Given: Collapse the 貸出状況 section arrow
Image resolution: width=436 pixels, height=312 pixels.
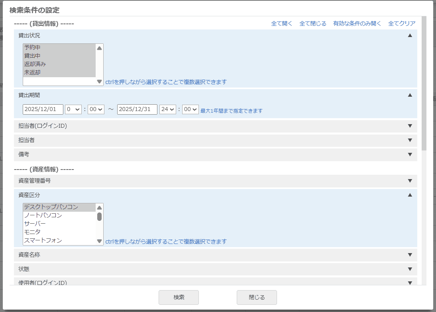Looking at the screenshot, I should 410,35.
